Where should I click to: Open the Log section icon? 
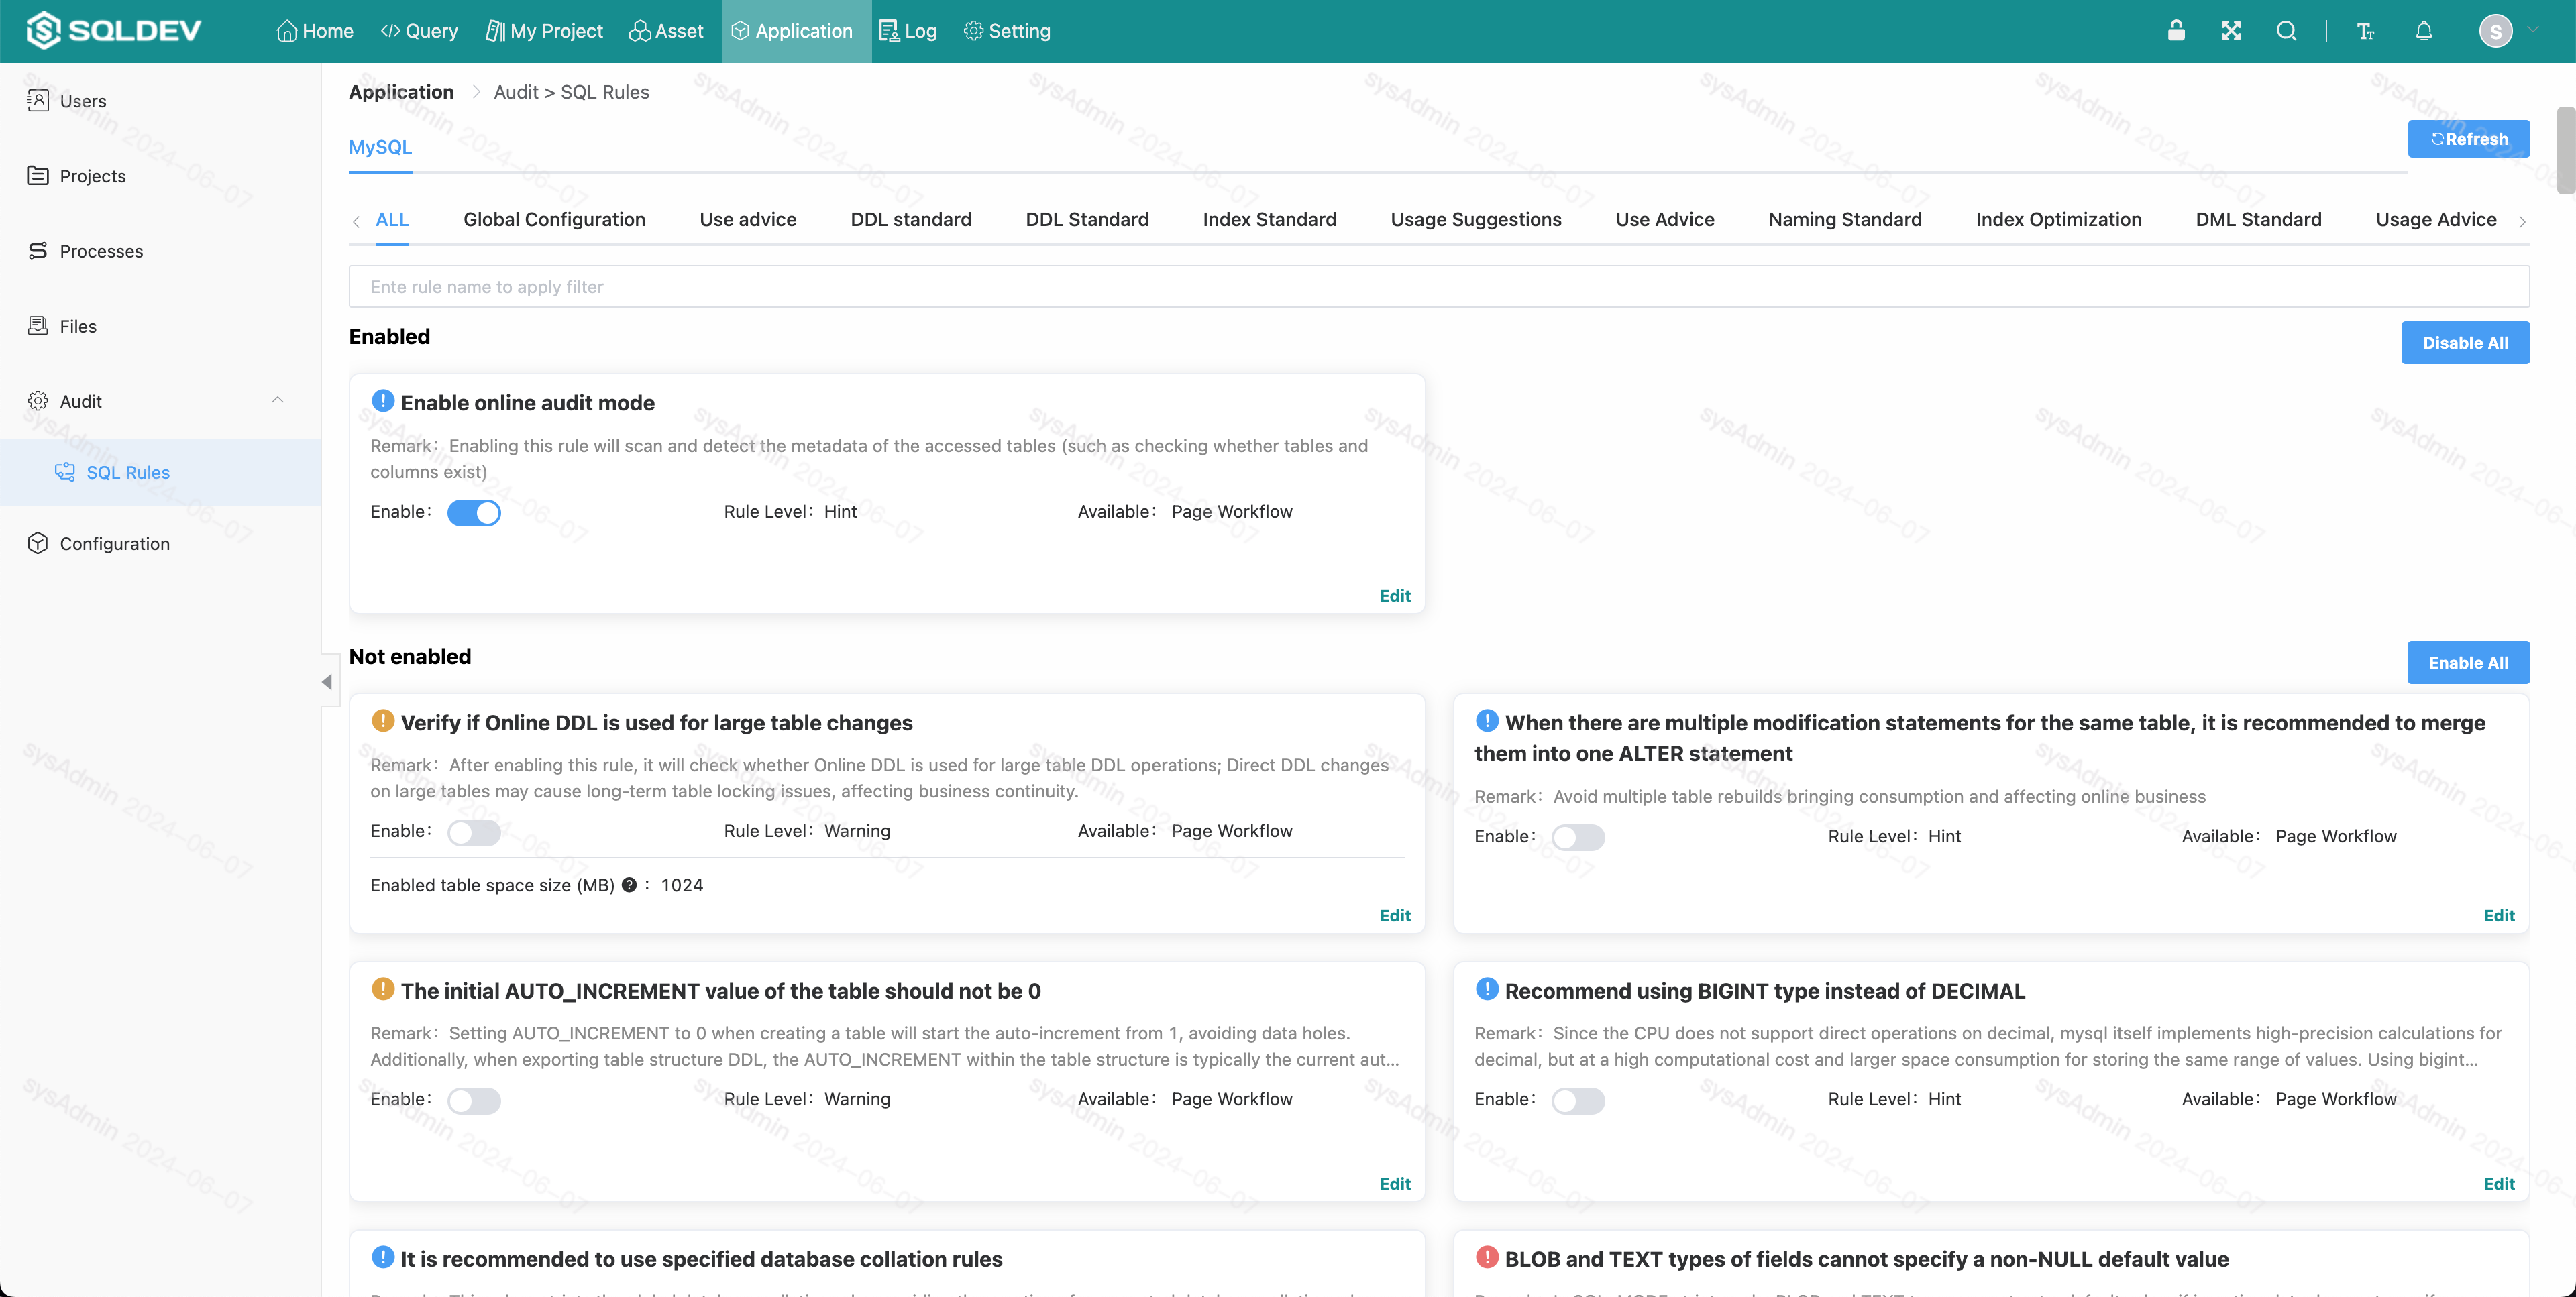tap(888, 30)
